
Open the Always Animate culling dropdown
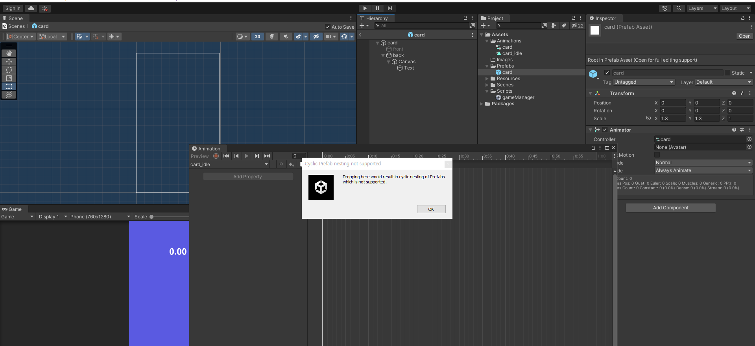(x=703, y=170)
